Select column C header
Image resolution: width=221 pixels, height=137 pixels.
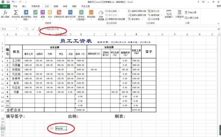(x=28, y=34)
